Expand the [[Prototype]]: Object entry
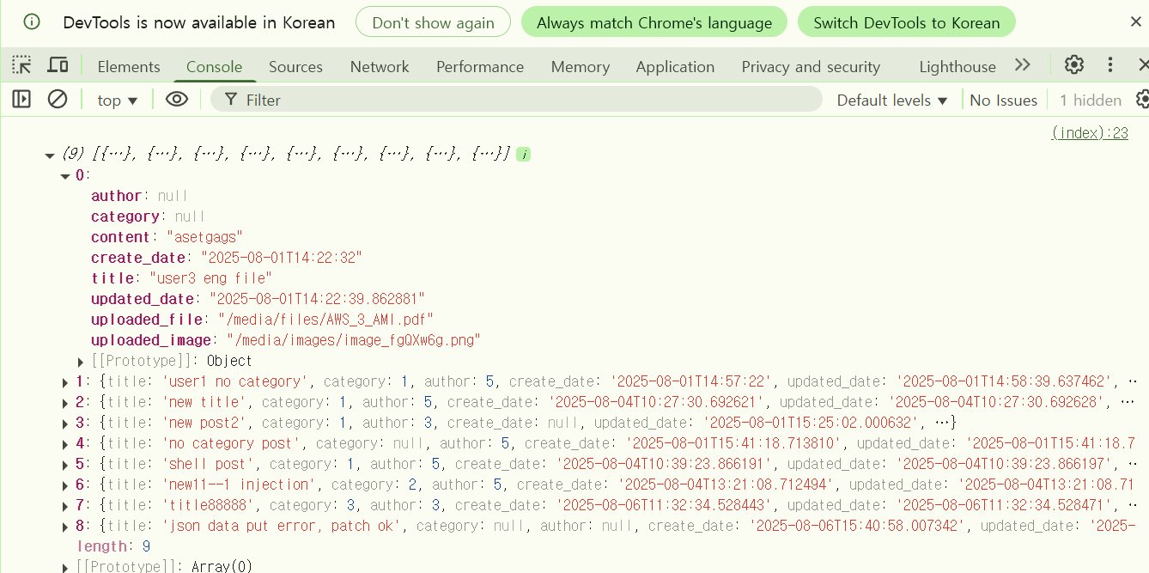This screenshot has width=1149, height=573. [x=82, y=362]
